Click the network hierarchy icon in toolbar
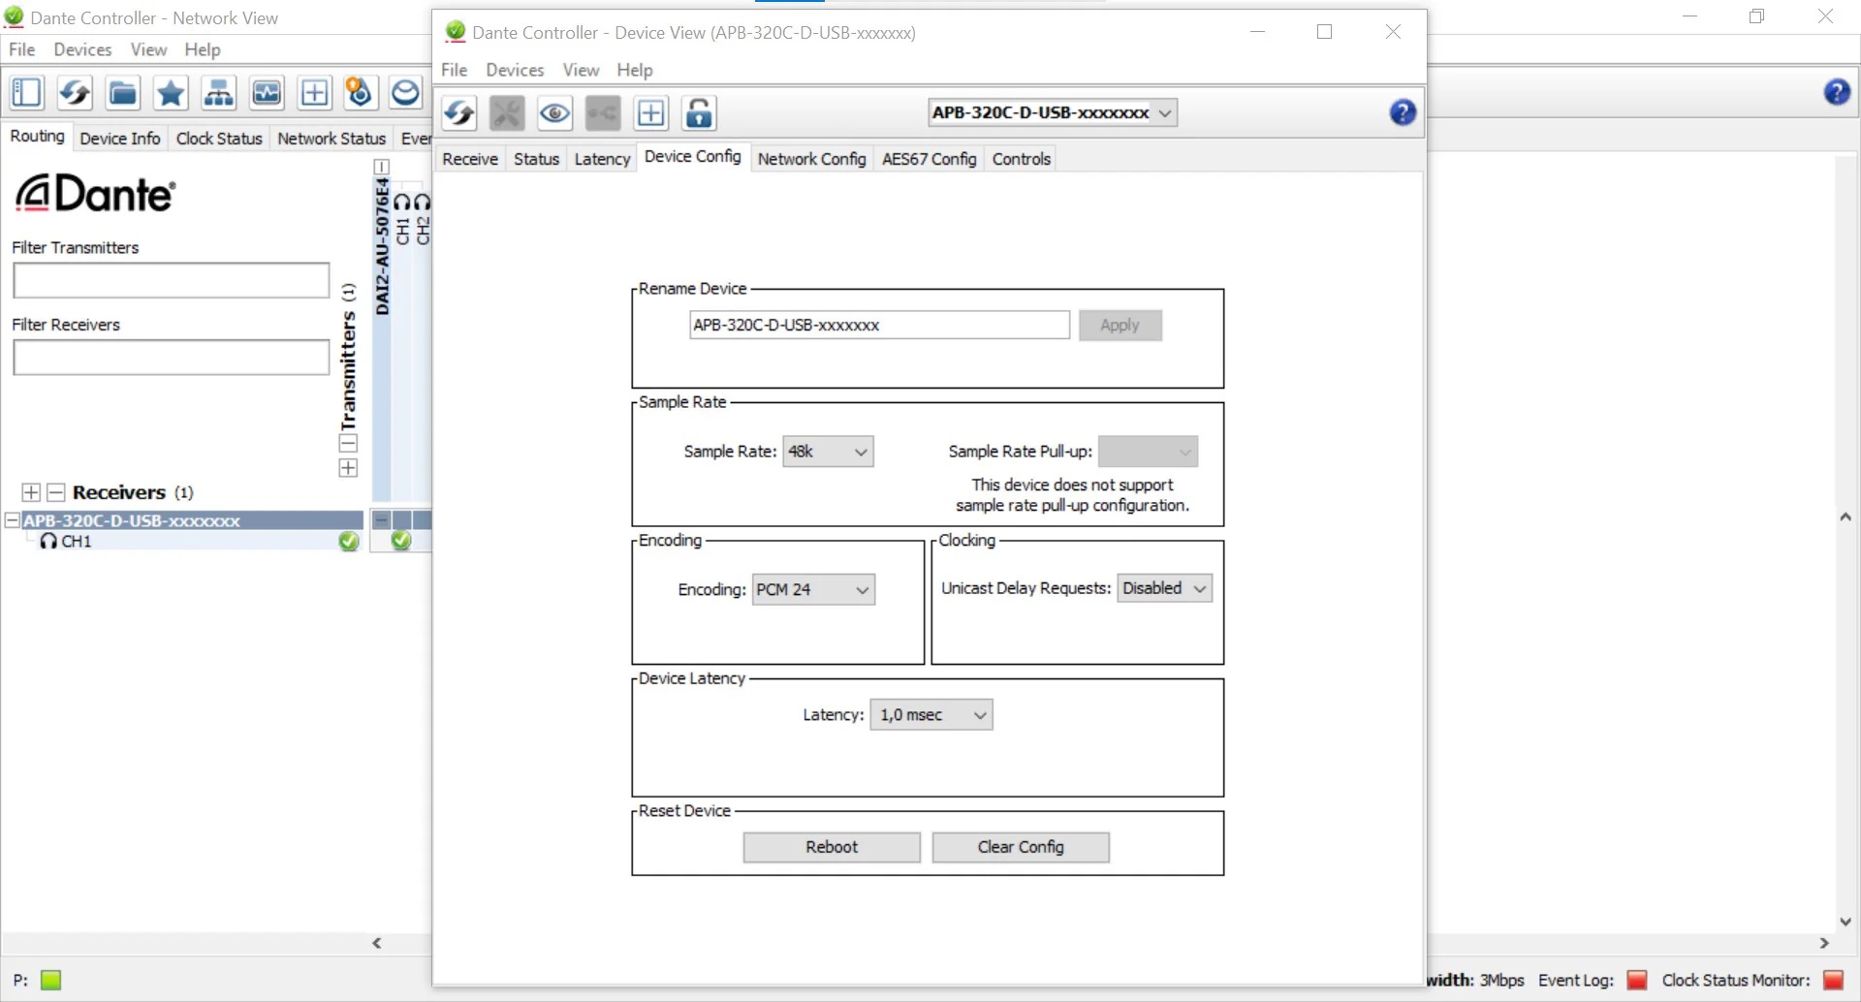The image size is (1861, 1002). click(x=218, y=93)
